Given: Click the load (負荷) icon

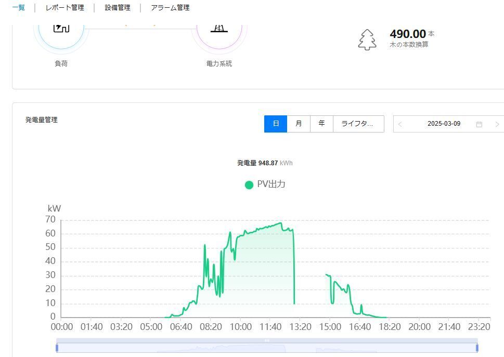Looking at the screenshot, I should coord(61,28).
